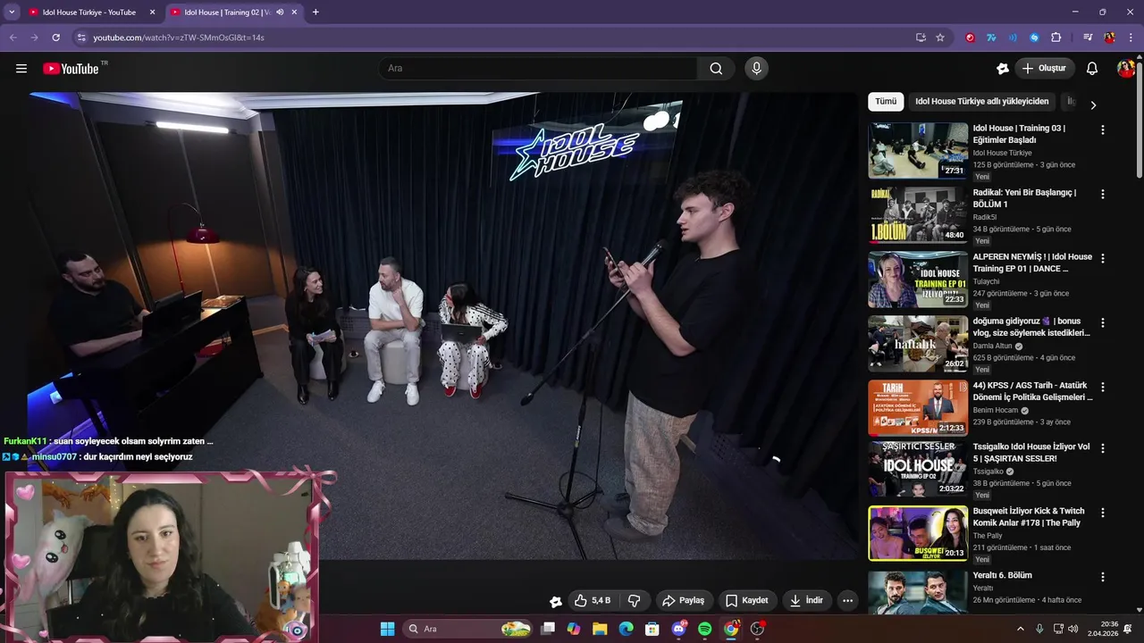Start voice search with the microphone icon
The width and height of the screenshot is (1144, 643).
click(x=757, y=69)
